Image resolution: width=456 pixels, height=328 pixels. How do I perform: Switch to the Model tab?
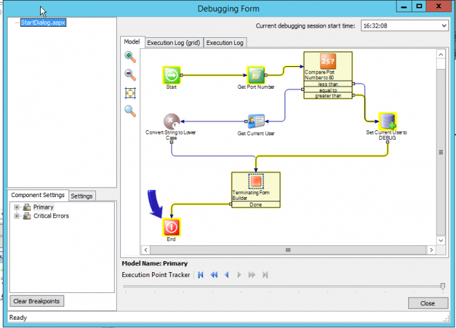tap(132, 42)
